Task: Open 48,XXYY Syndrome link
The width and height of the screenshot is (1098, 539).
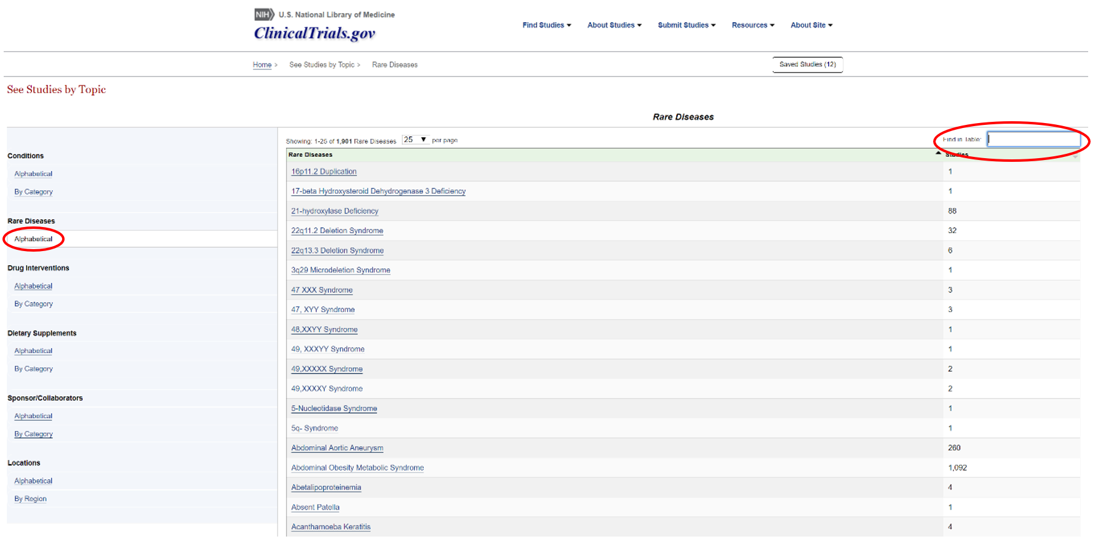Action: coord(324,329)
